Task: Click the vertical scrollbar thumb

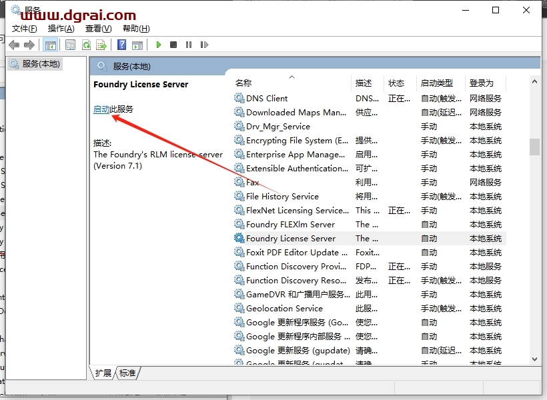Action: click(x=534, y=147)
